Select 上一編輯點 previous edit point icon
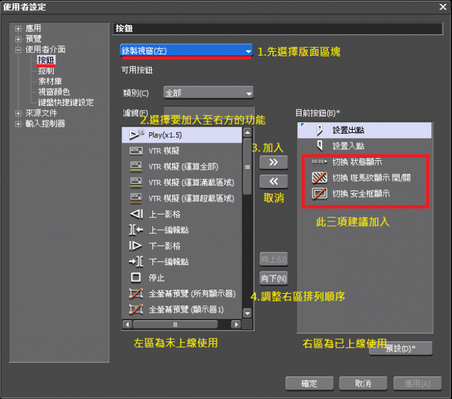The width and height of the screenshot is (452, 399). (136, 230)
